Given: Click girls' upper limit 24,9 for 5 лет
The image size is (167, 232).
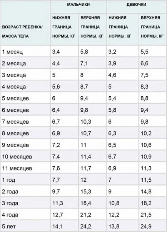Looking at the screenshot, I should 146,227.
